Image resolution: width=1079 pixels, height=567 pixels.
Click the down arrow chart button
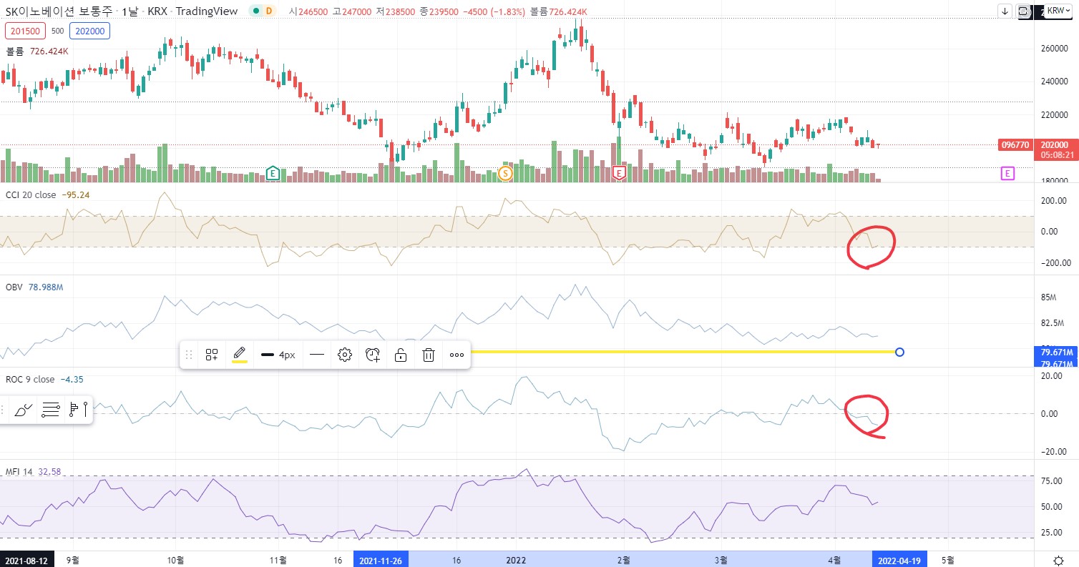coord(1005,11)
